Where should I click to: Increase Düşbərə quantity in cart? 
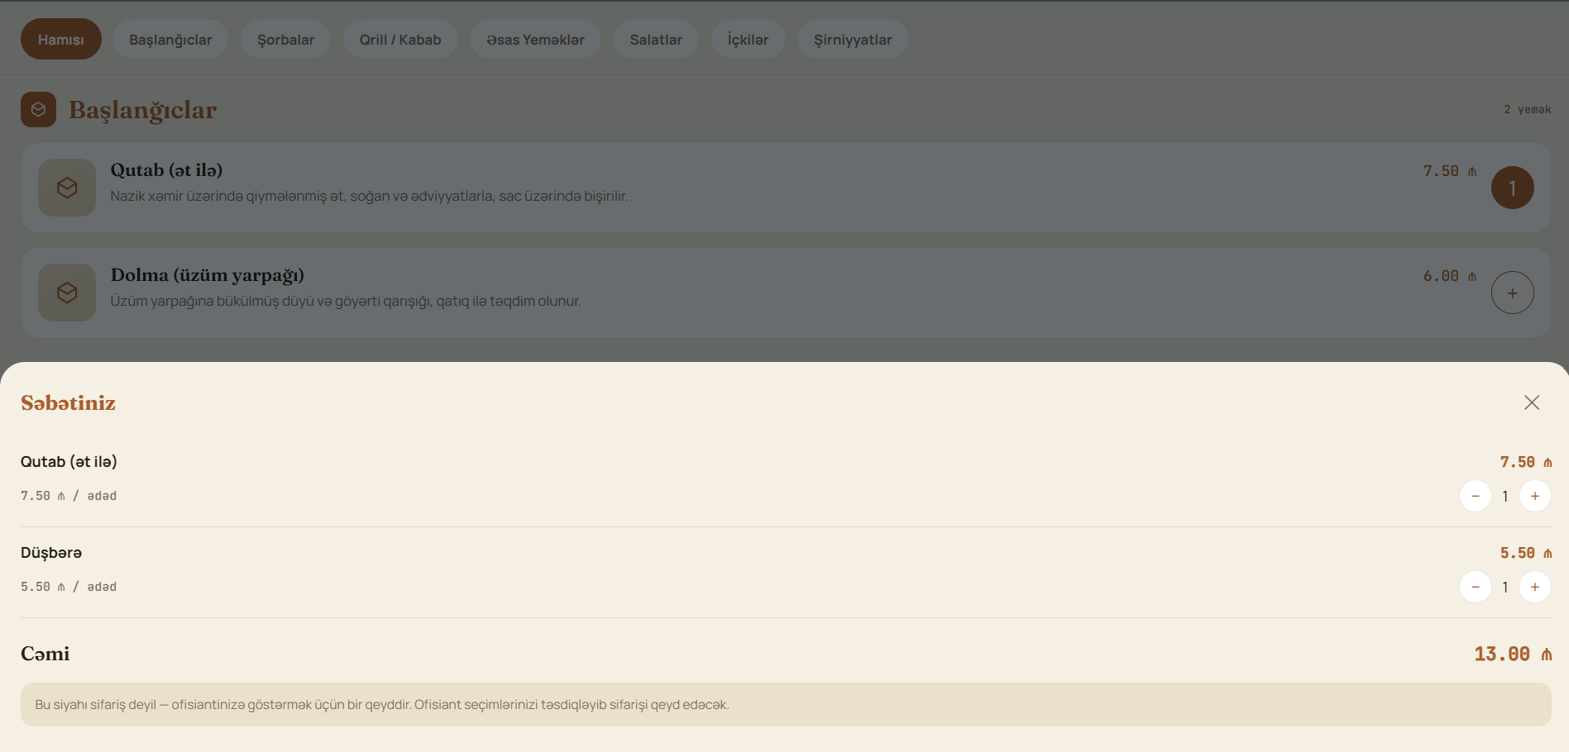pos(1535,587)
